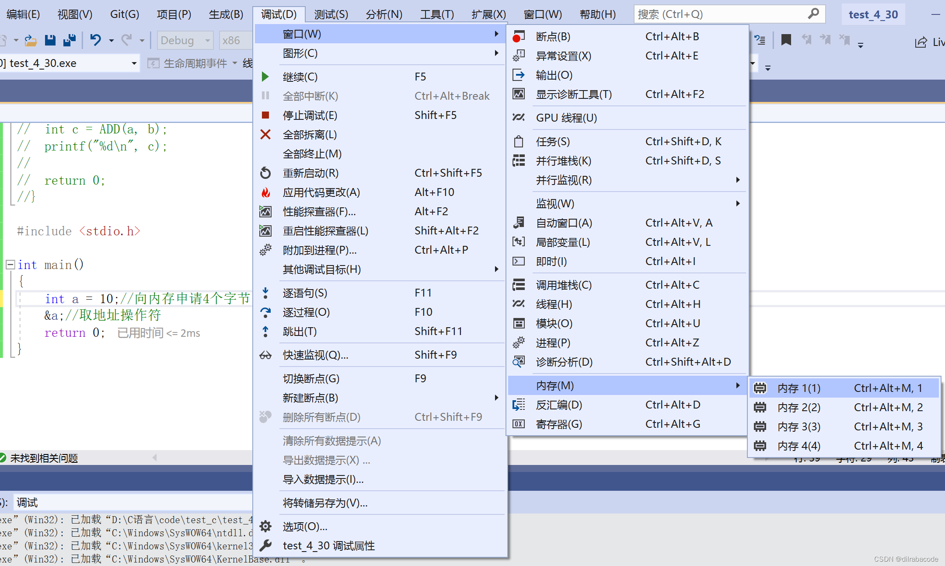Image resolution: width=945 pixels, height=566 pixels.
Task: Choose 将转储另存为(V)... menu entry
Action: (x=379, y=503)
